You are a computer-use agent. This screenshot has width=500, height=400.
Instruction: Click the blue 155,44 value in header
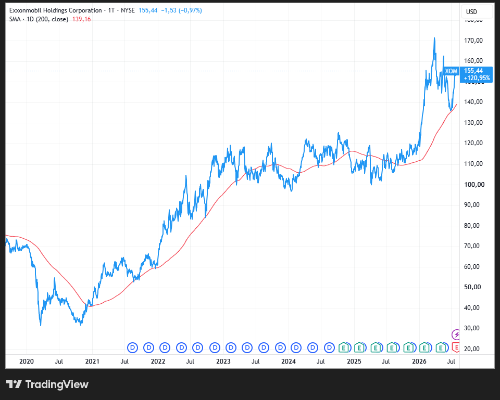[148, 10]
